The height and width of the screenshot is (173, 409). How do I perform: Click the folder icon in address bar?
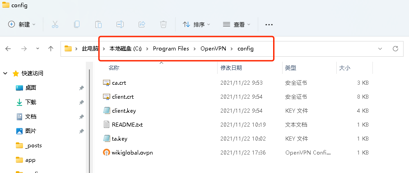[x=68, y=49]
